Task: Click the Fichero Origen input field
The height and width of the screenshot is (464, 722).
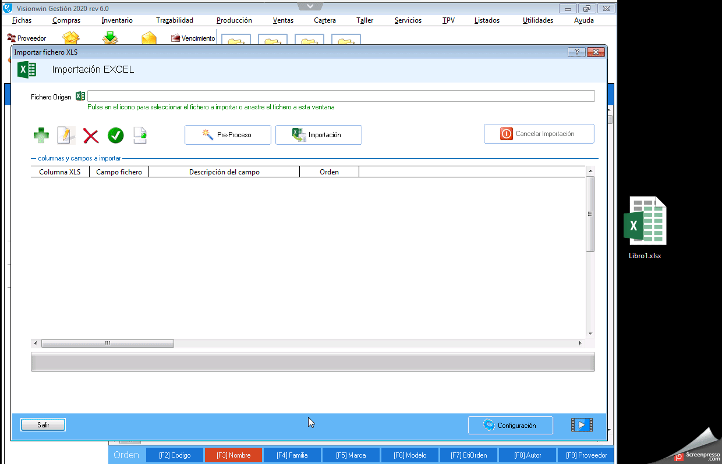Action: pos(341,96)
